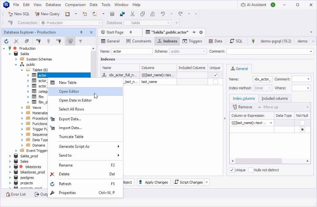Screen dimensions: 317x207
Task: Switch to the Triggers tab
Action: [x=192, y=41]
